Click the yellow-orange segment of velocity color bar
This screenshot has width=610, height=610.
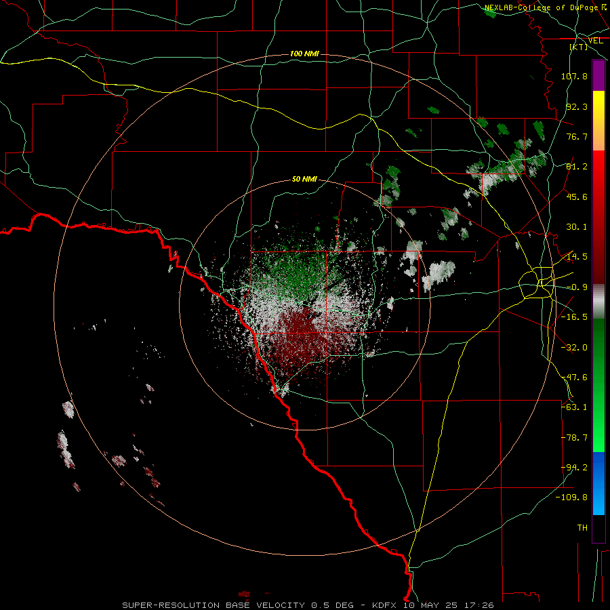598,121
